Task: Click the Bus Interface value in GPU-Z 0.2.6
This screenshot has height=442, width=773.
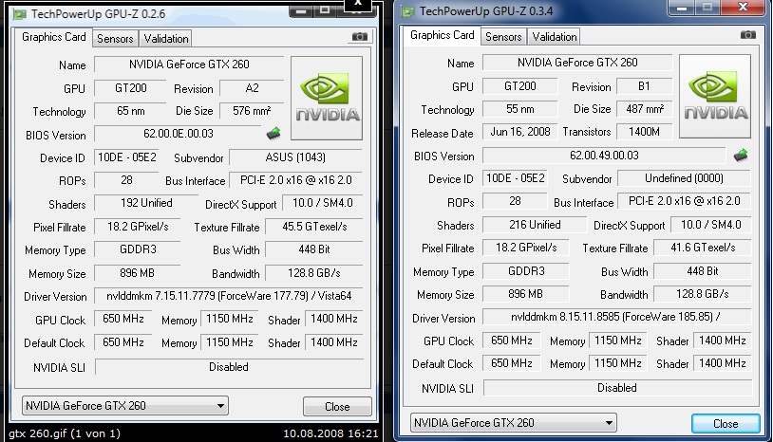Action: pos(295,180)
